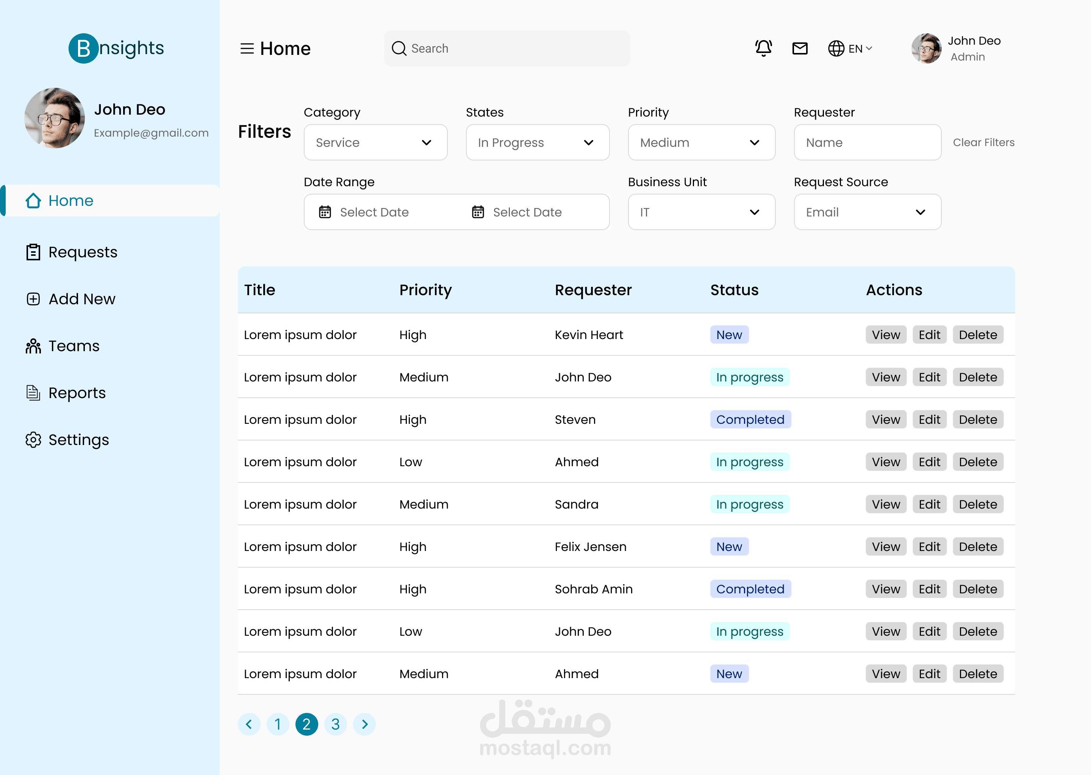Image resolution: width=1091 pixels, height=775 pixels.
Task: Click the Title column header
Action: tap(260, 289)
